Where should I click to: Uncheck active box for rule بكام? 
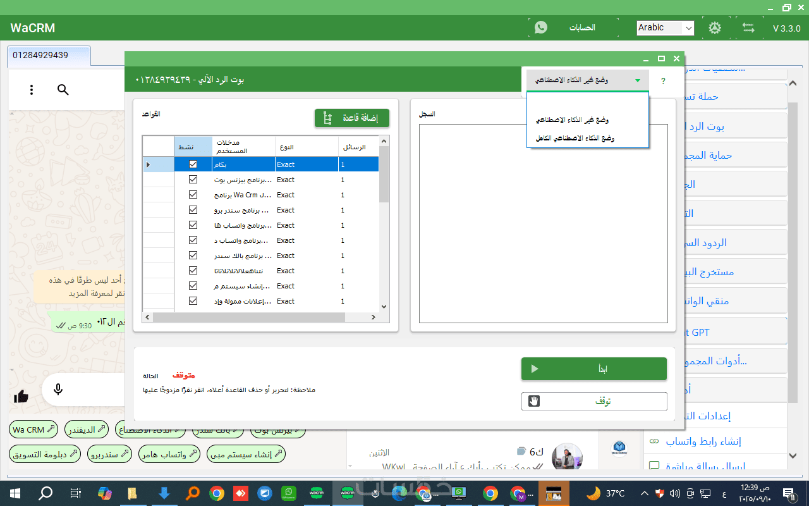[x=193, y=164]
